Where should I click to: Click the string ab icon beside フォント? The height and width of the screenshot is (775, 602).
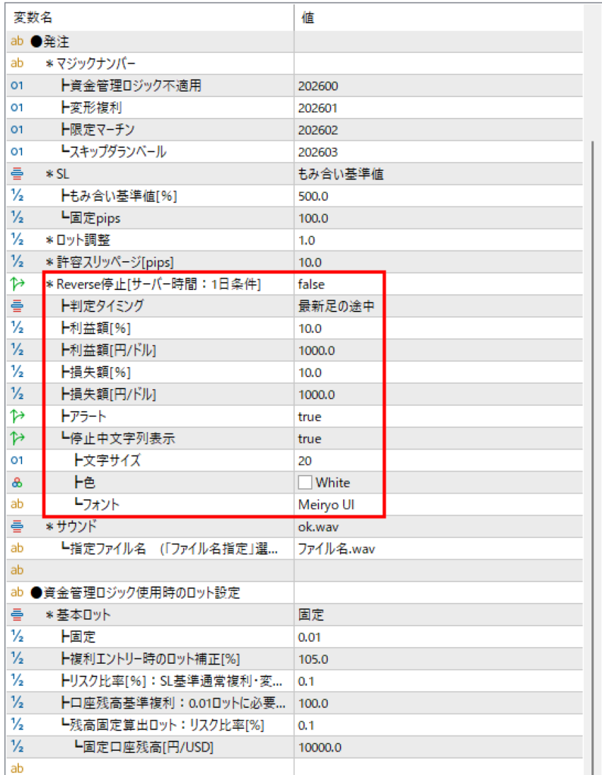pyautogui.click(x=17, y=504)
